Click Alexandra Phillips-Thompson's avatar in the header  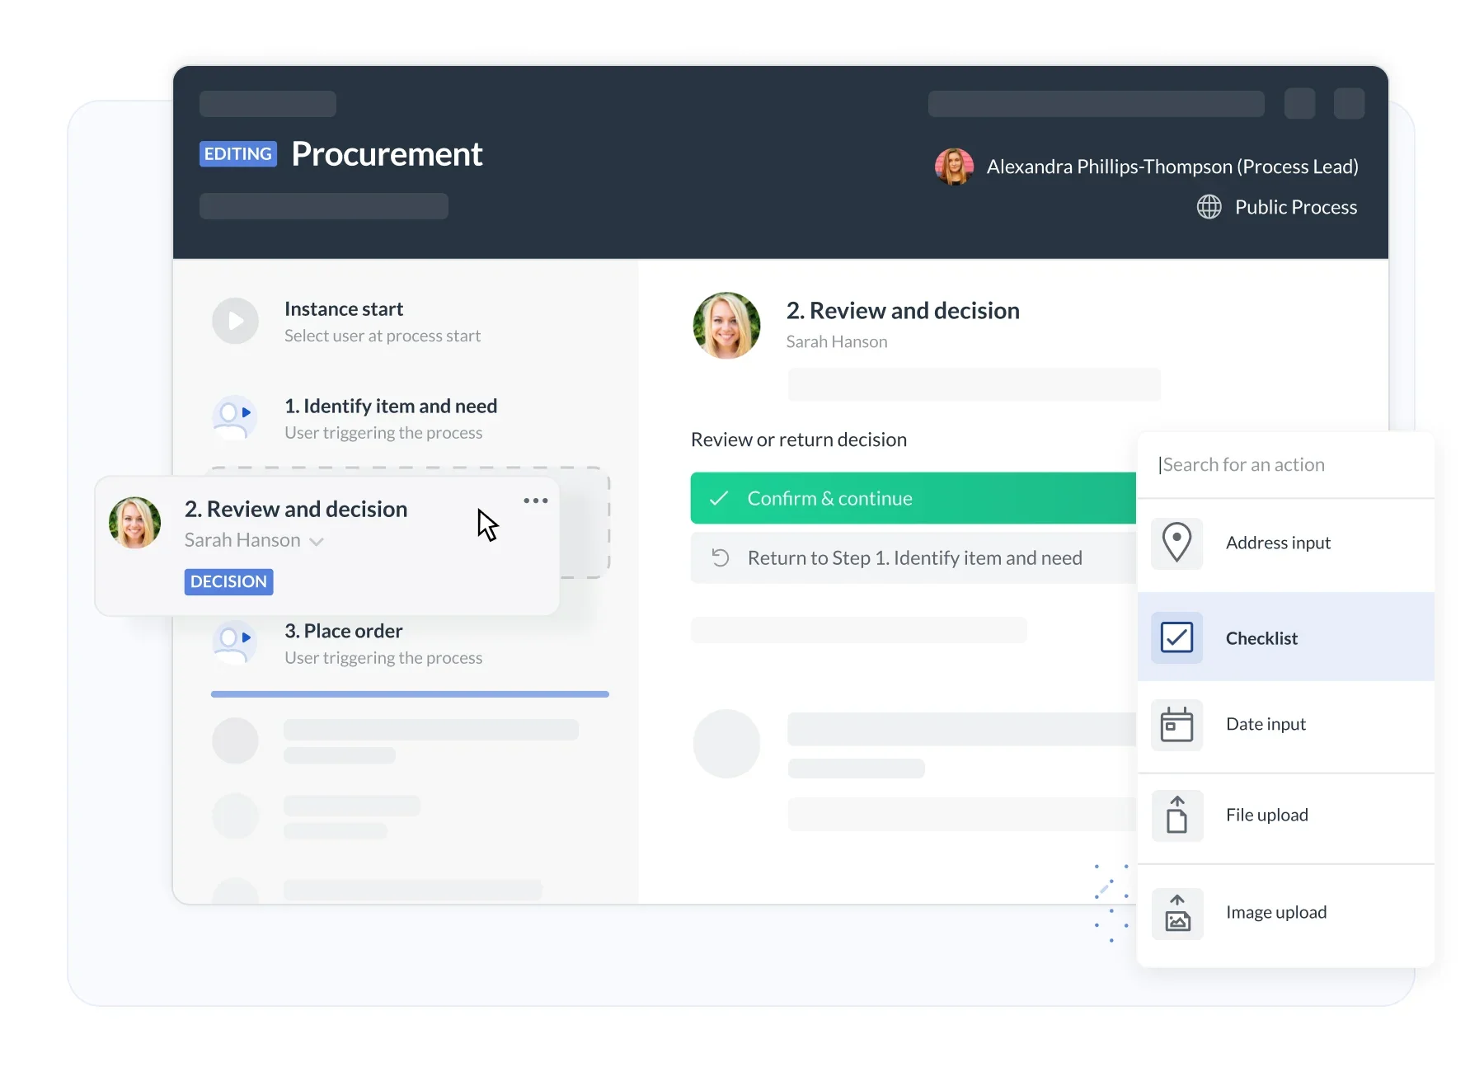pyautogui.click(x=955, y=167)
